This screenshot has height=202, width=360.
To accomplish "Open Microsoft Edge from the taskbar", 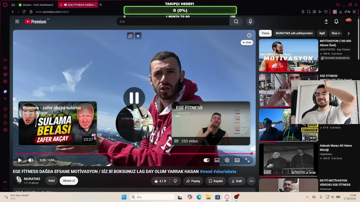I will pos(199,197).
